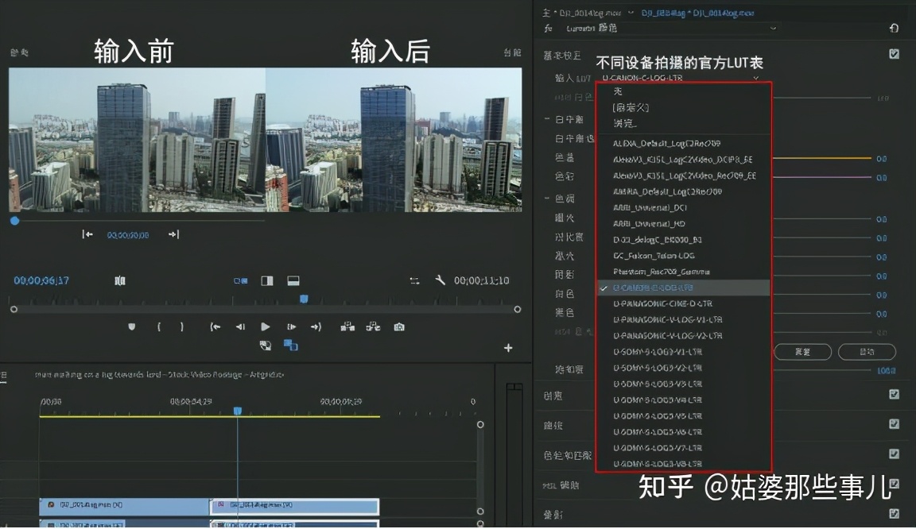The width and height of the screenshot is (916, 529).
Task: Toggle the Basic Correction section checkbox
Action: point(895,54)
